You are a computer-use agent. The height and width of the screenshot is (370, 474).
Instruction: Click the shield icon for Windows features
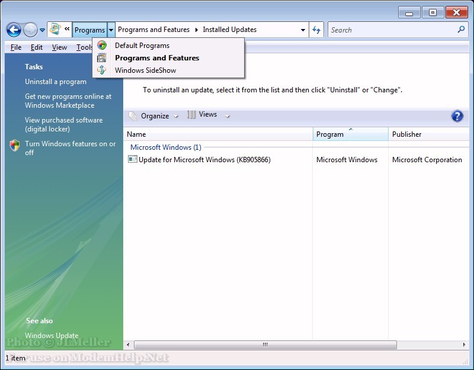tap(15, 146)
